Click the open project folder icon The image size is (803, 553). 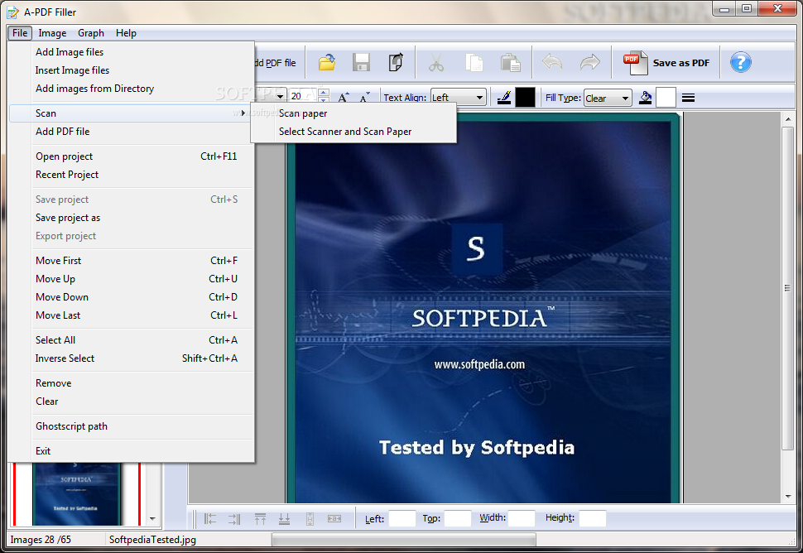(x=327, y=62)
